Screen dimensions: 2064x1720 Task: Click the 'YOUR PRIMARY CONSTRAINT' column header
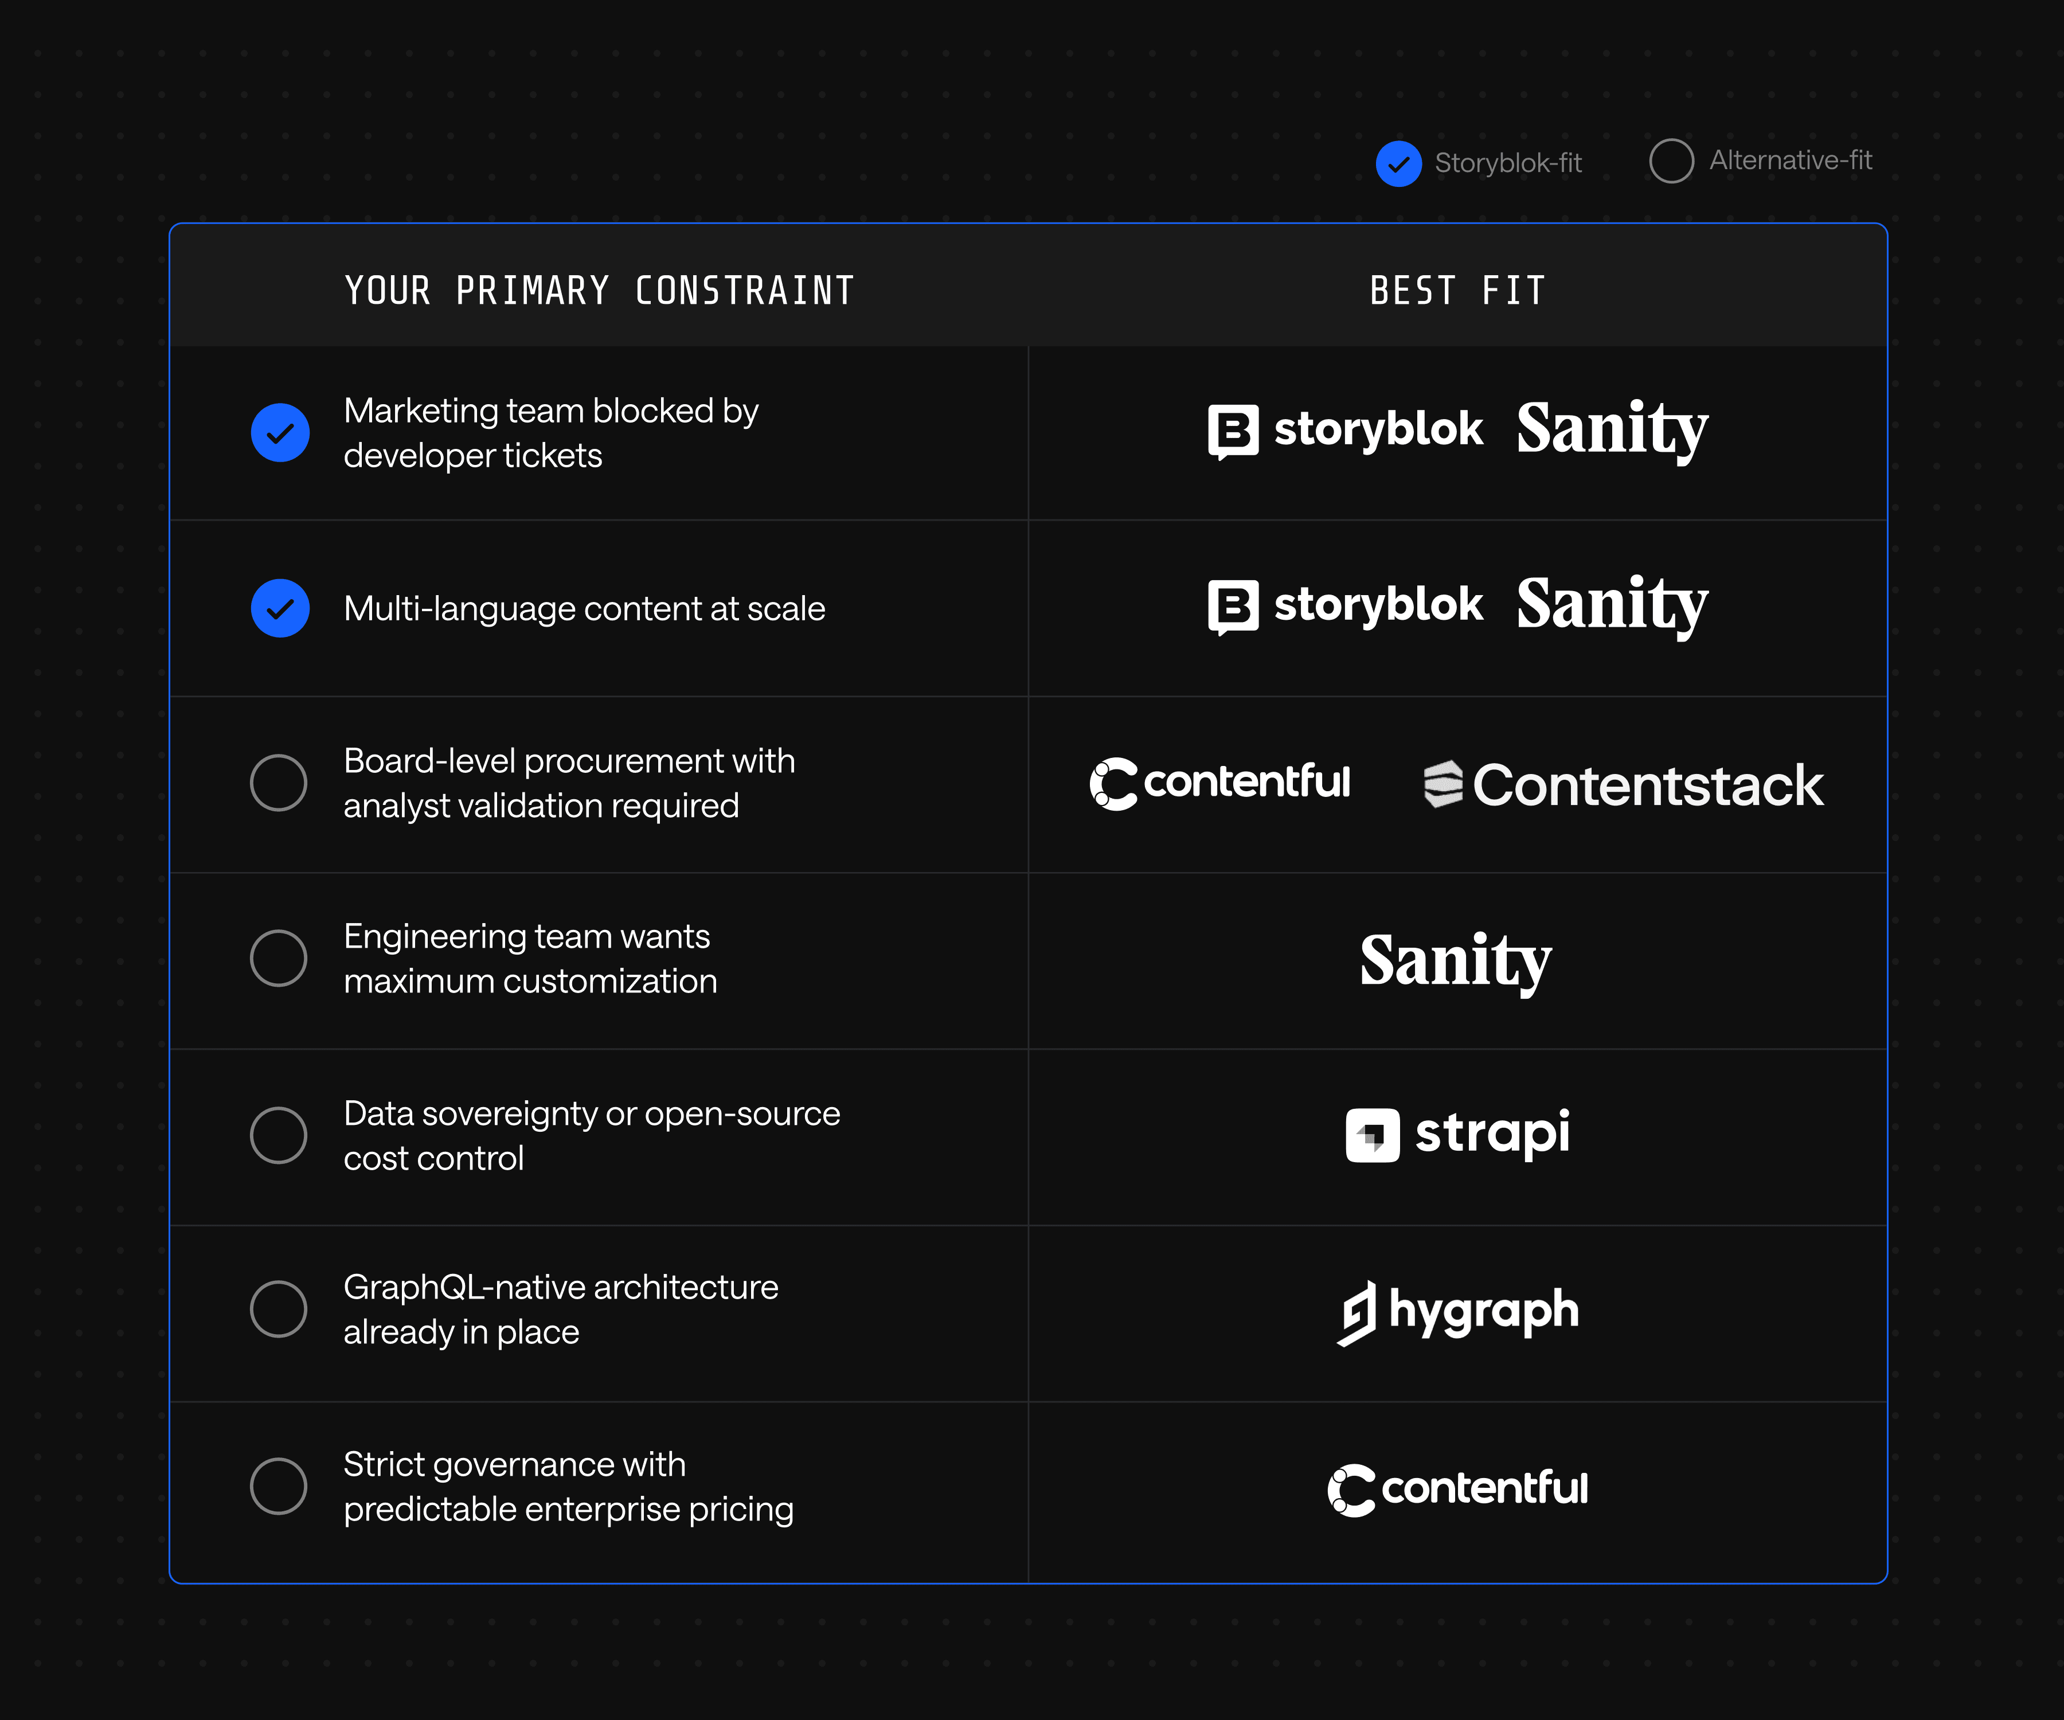click(600, 291)
